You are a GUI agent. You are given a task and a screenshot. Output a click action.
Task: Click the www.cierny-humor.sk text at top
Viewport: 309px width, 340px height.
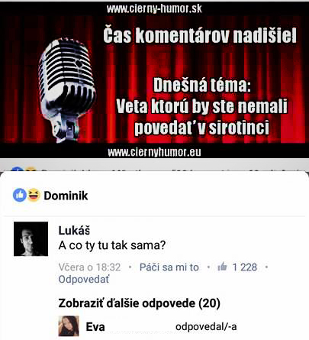point(154,8)
